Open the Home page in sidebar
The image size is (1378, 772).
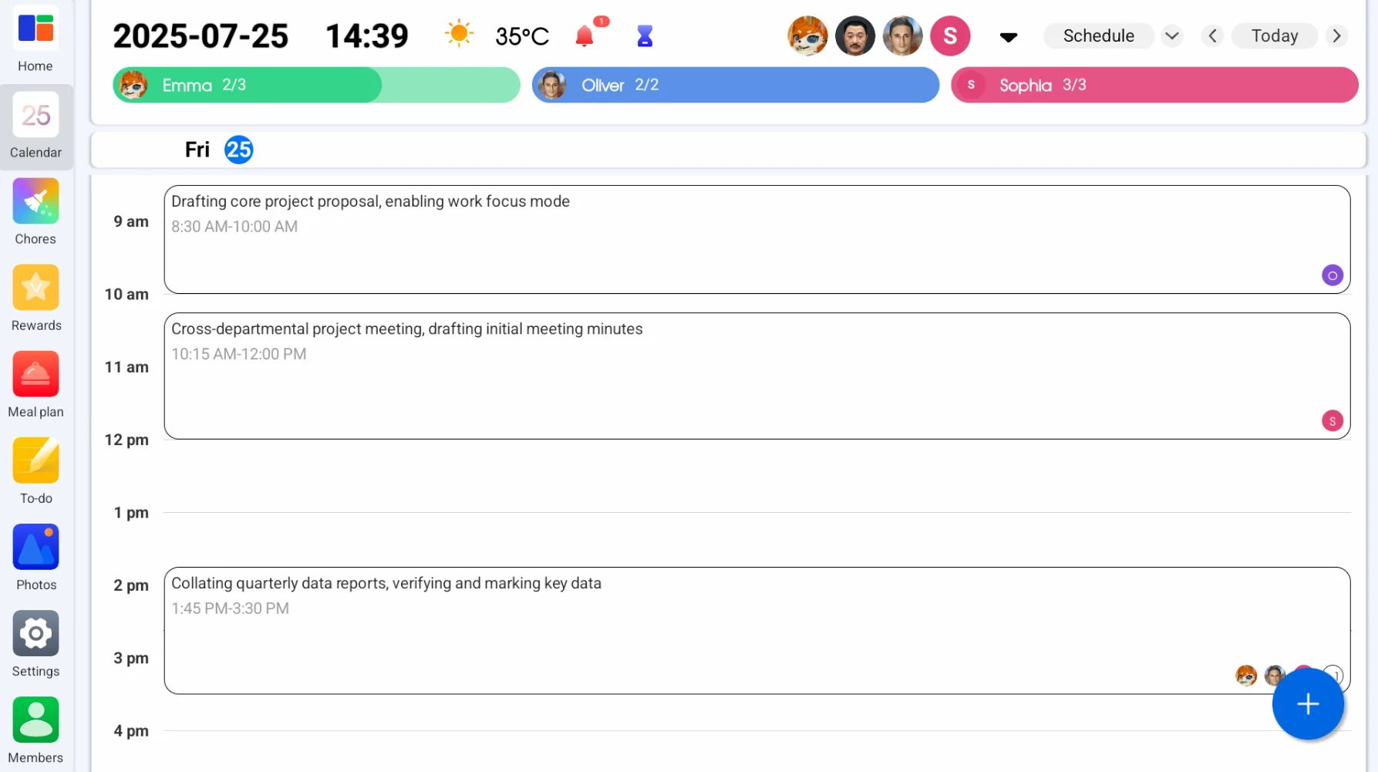click(x=35, y=40)
